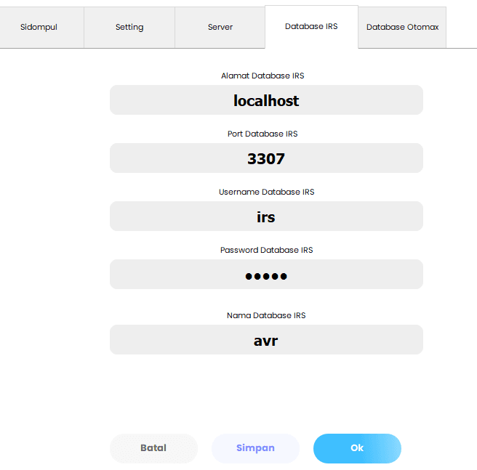This screenshot has width=477, height=470.
Task: Click the masked password dots
Action: click(x=266, y=276)
